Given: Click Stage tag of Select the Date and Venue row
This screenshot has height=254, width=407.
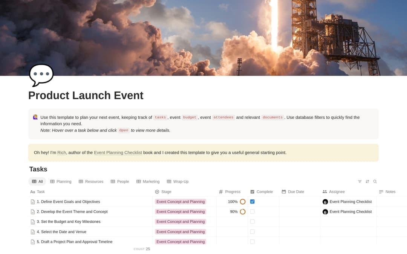Looking at the screenshot, I should pyautogui.click(x=181, y=232).
